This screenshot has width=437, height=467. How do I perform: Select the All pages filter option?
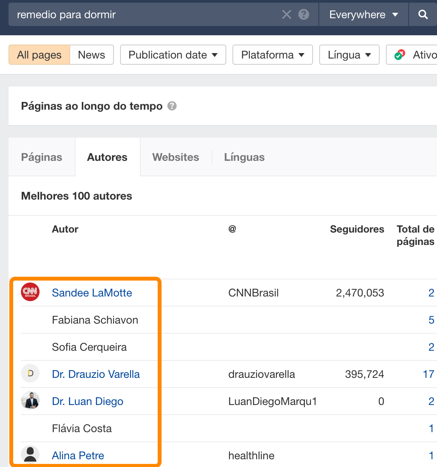coord(39,55)
